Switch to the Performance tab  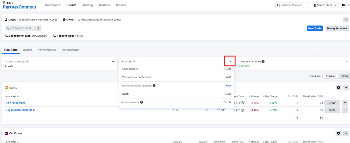[47, 50]
